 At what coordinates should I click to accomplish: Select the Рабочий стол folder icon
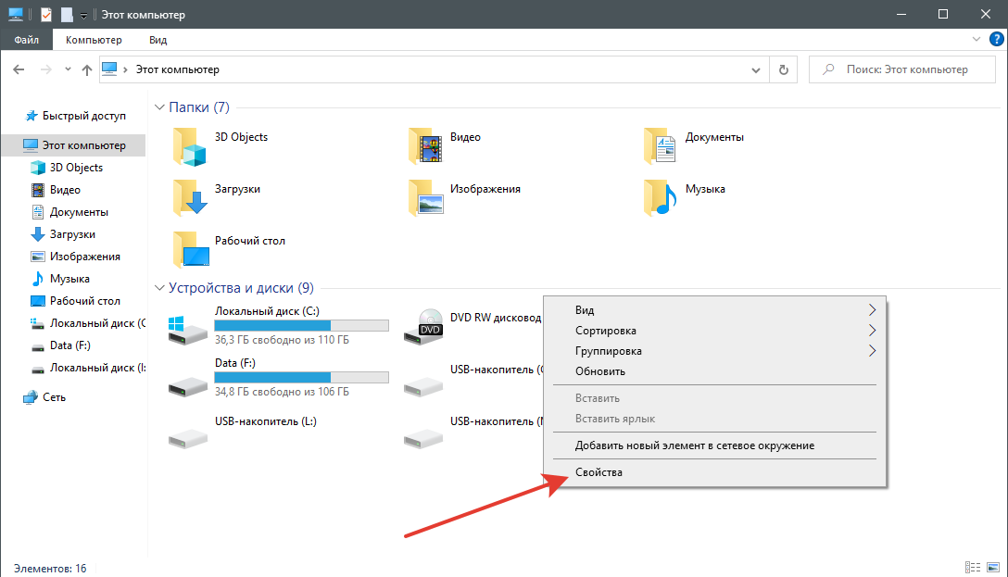pos(190,249)
